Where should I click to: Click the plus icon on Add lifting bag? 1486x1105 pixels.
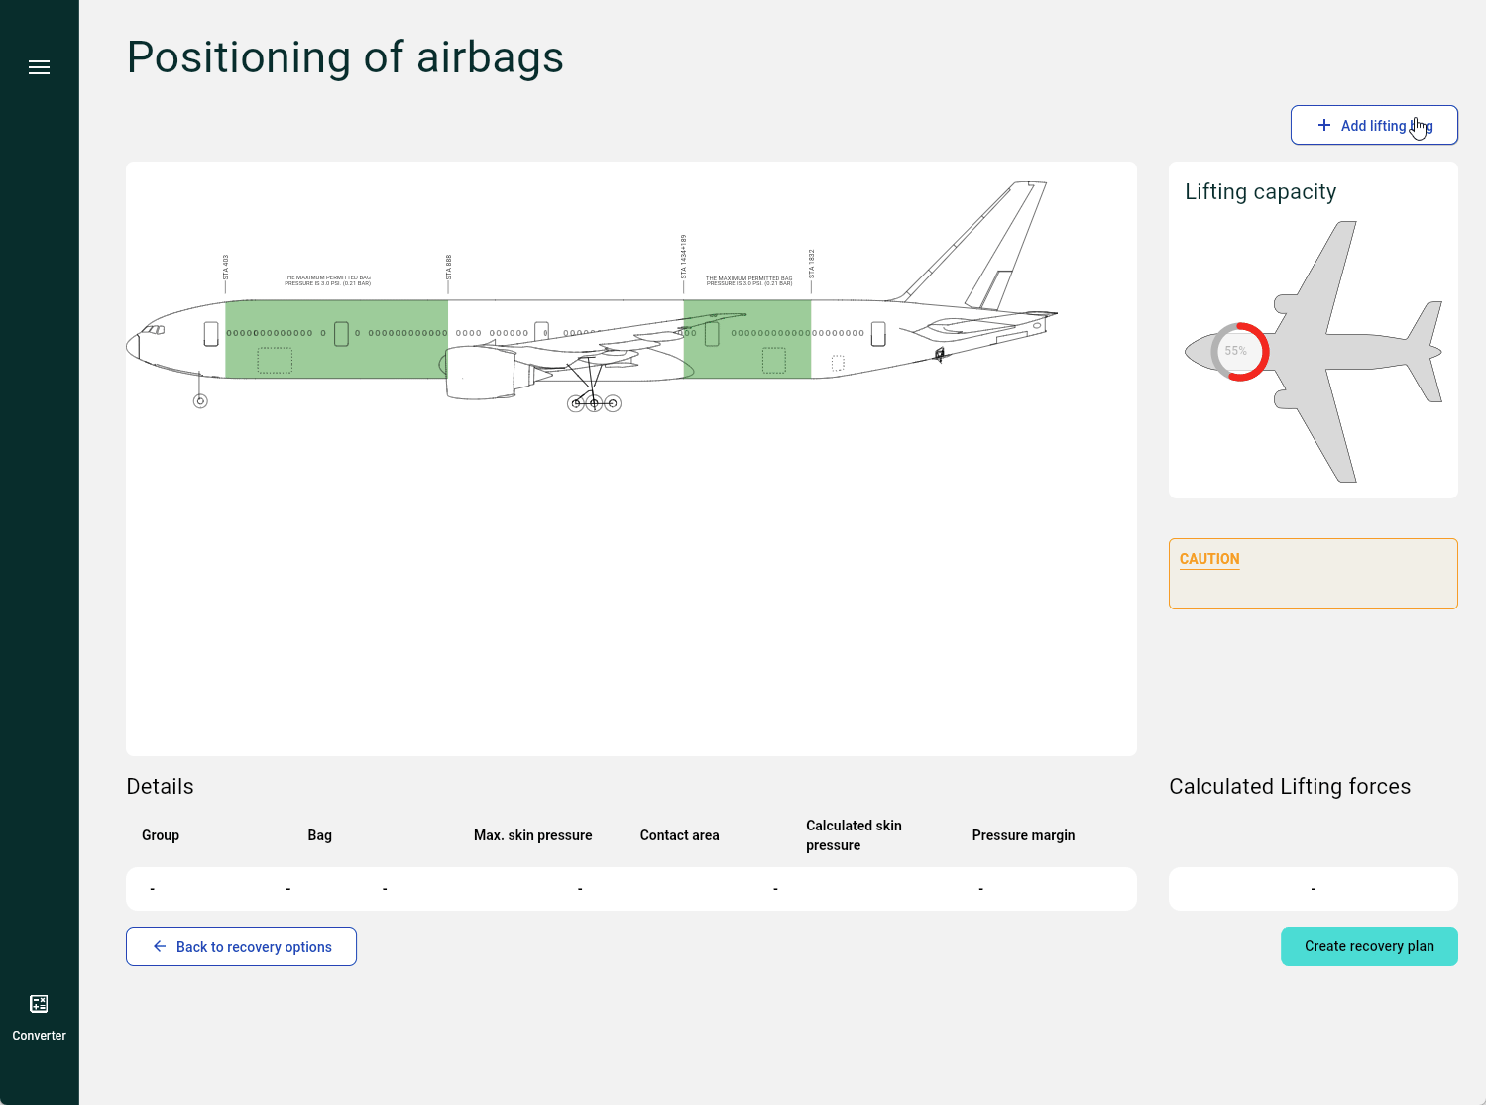point(1323,125)
